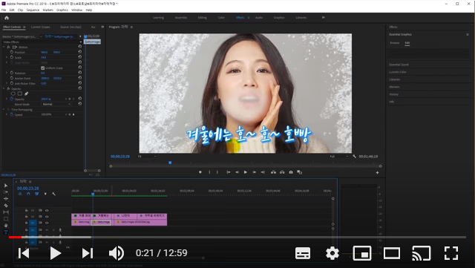Play the YouTube video

coord(55,253)
